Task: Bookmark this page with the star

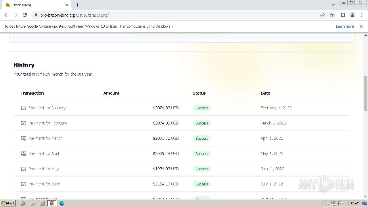Action: (332, 15)
